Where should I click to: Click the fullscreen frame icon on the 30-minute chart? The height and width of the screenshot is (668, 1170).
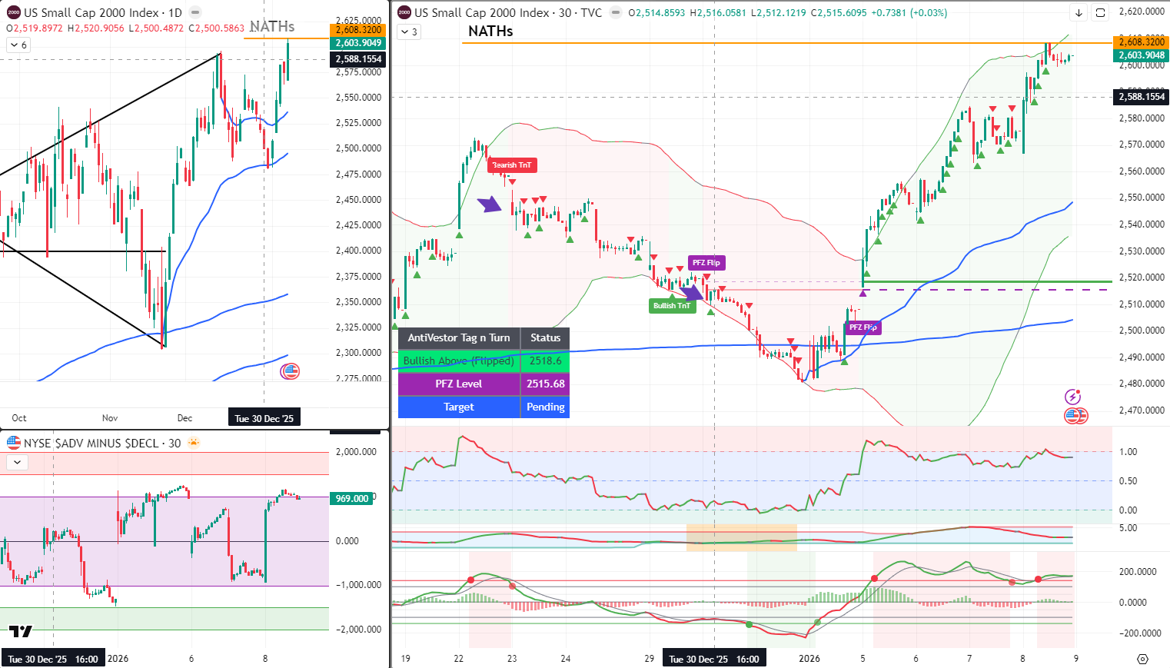click(1101, 13)
